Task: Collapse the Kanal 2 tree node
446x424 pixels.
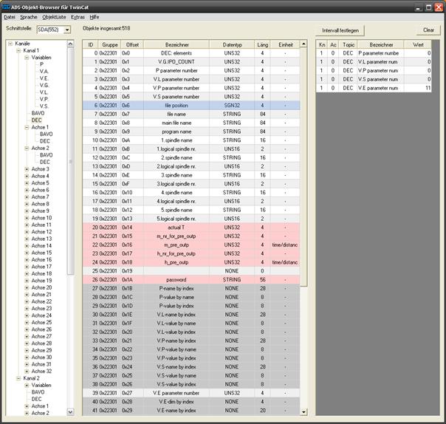Action: 18,378
